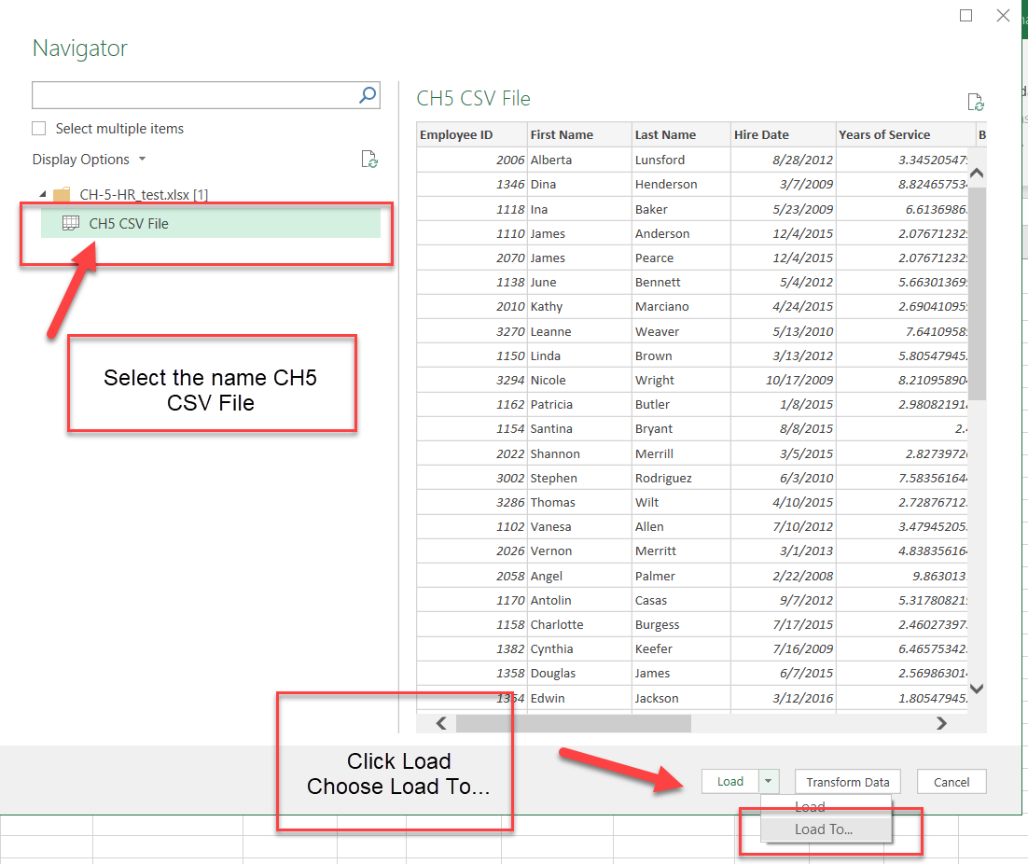This screenshot has width=1028, height=864.
Task: Click the last name Keefer cell
Action: (x=681, y=649)
